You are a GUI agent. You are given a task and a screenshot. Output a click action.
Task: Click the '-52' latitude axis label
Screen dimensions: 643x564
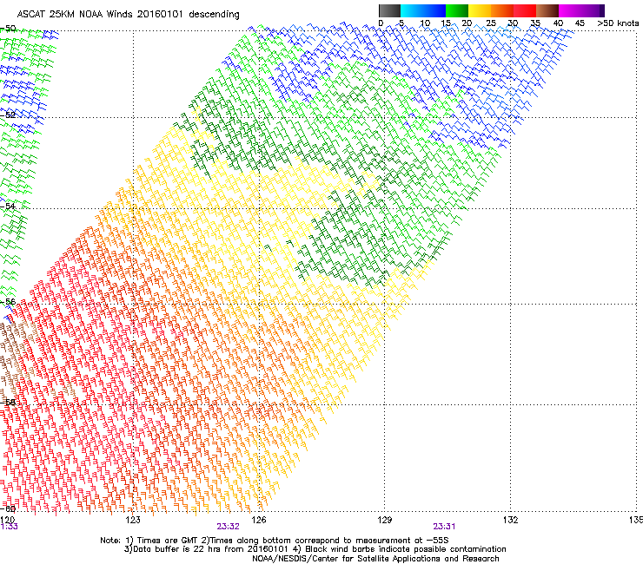click(8, 115)
